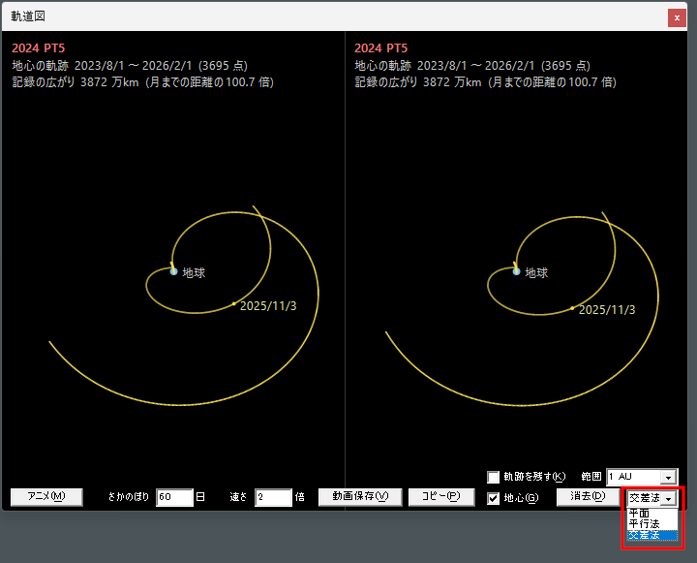This screenshot has width=697, height=563.
Task: Click the 2024 PT5 title in left pane
Action: [38, 48]
